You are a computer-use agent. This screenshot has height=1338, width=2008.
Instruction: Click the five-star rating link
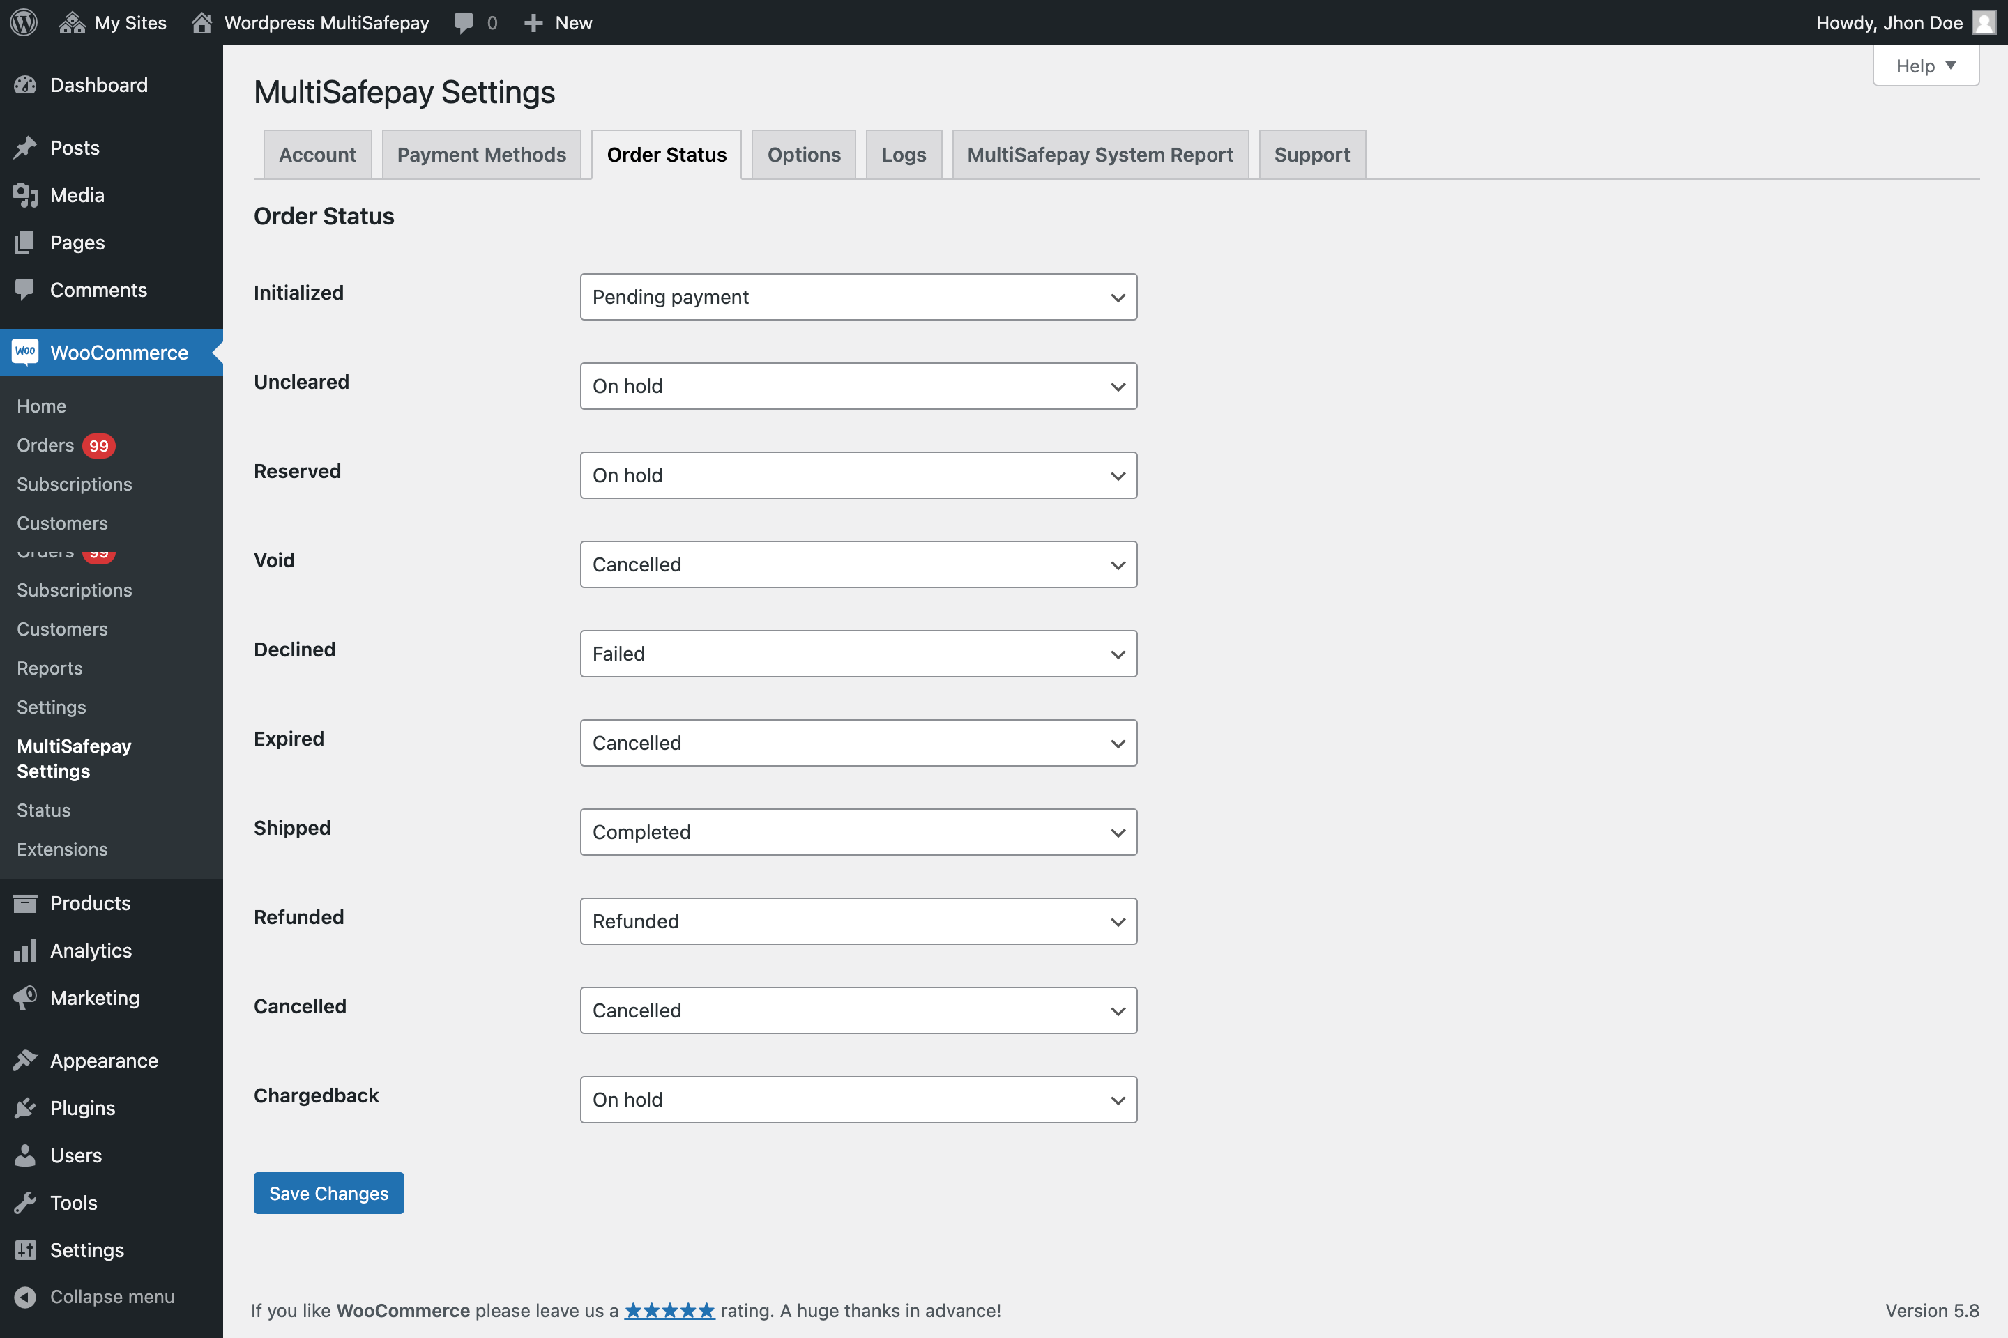click(669, 1311)
